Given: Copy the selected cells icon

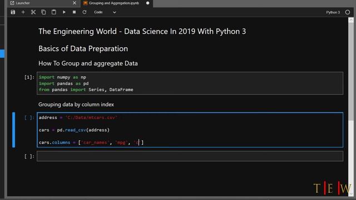Looking at the screenshot, I should pyautogui.click(x=43, y=12).
